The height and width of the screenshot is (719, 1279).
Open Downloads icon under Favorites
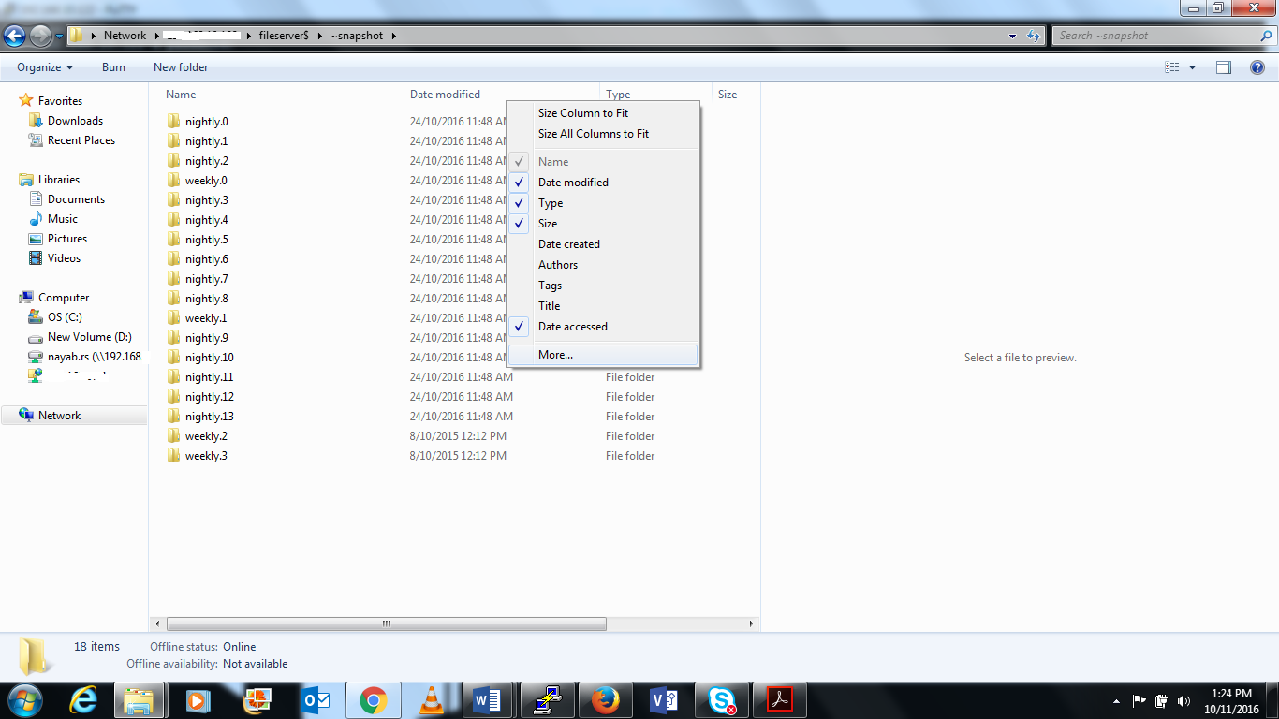[x=36, y=121]
